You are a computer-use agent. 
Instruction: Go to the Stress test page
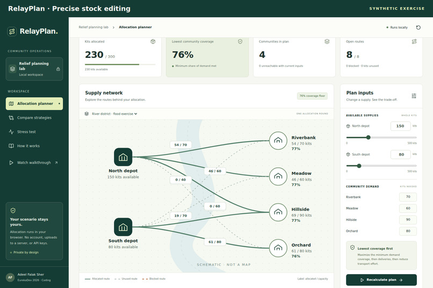tap(34, 132)
